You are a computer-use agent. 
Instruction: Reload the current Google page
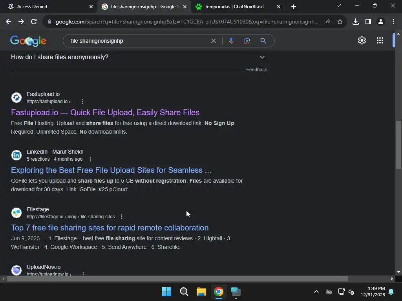pos(34,22)
